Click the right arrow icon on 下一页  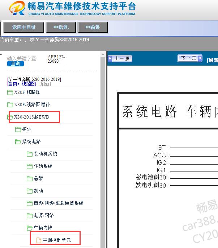pos(200,58)
